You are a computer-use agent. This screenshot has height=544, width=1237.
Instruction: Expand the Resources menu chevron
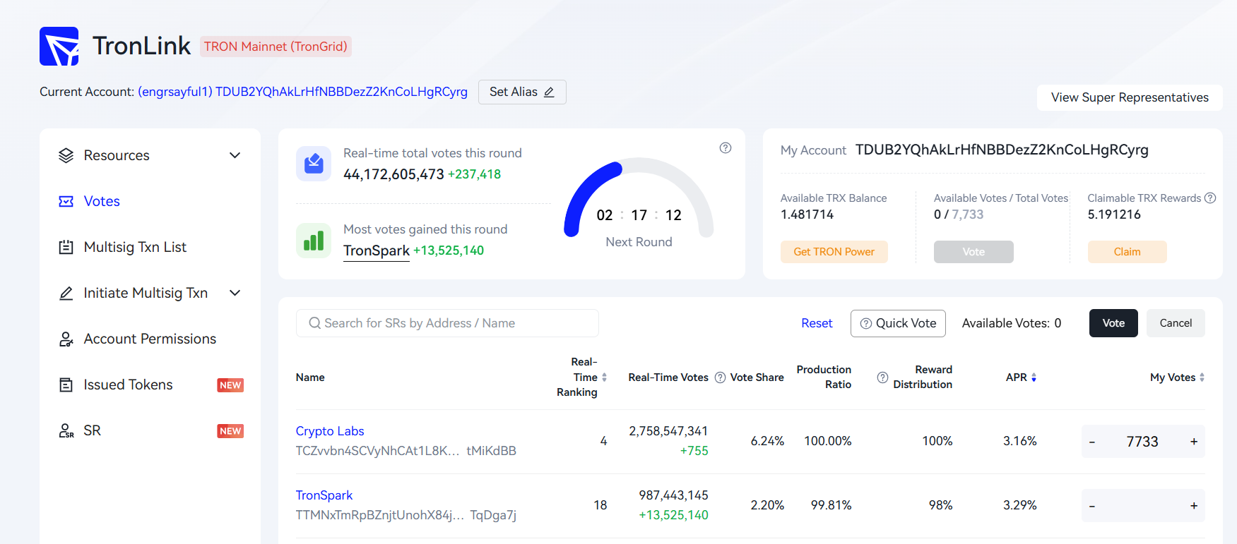(235, 155)
